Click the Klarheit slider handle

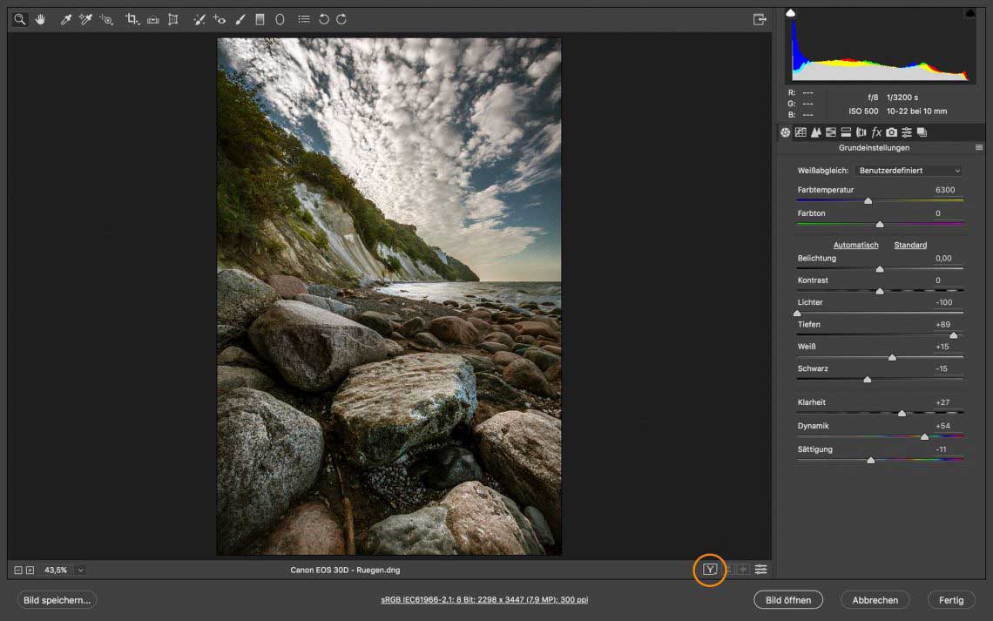pyautogui.click(x=902, y=413)
